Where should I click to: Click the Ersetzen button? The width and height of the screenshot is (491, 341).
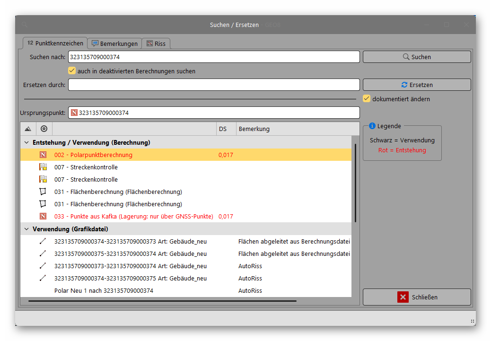pyautogui.click(x=417, y=85)
